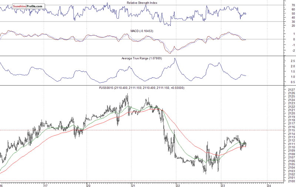The image size is (296, 187).
Task: Click the price axis value 2115
Action: pyautogui.click(x=292, y=130)
